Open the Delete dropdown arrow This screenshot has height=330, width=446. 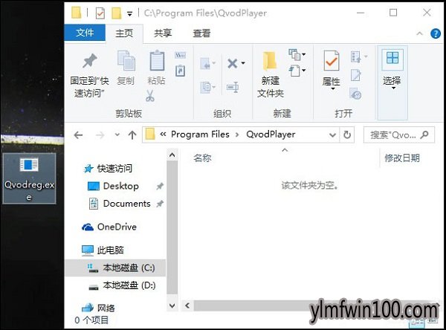click(243, 63)
